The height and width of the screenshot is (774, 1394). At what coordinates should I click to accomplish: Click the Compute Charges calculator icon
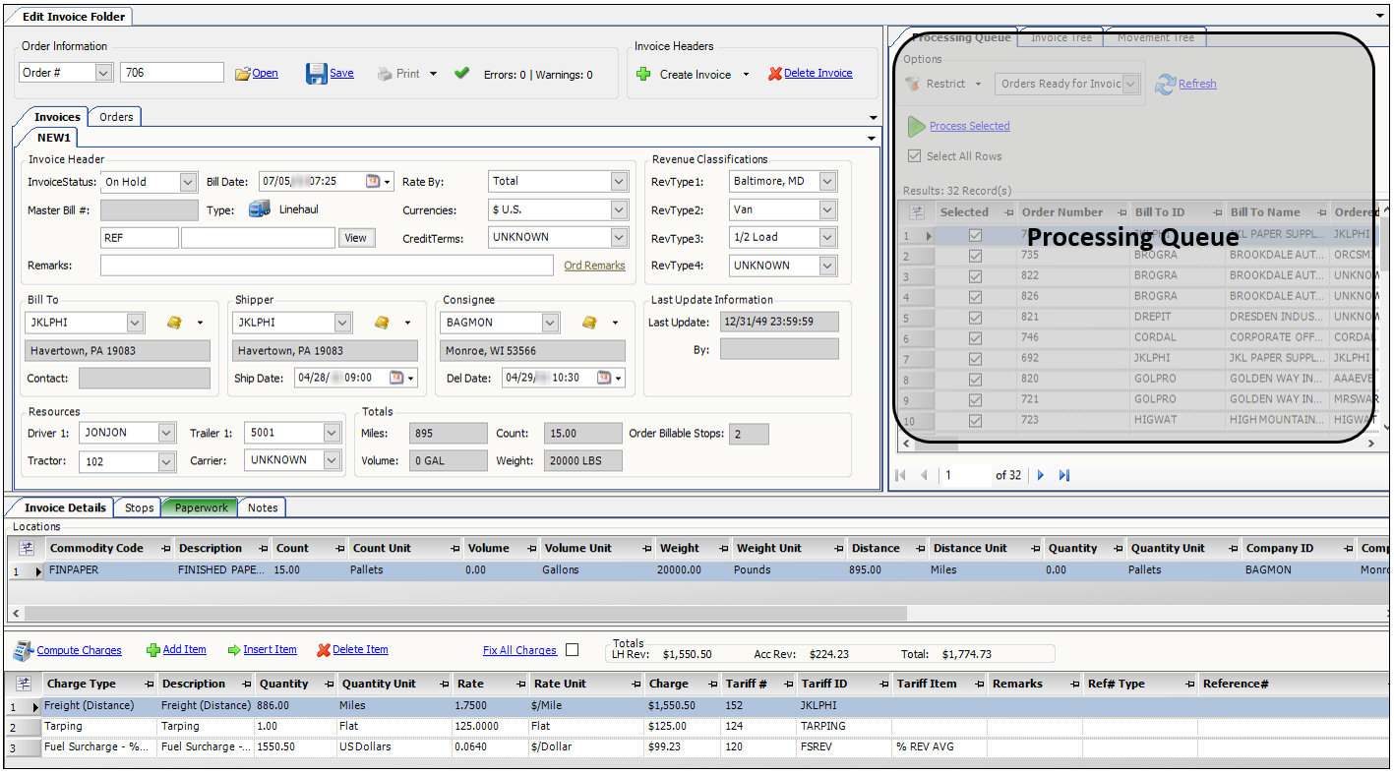pyautogui.click(x=24, y=650)
